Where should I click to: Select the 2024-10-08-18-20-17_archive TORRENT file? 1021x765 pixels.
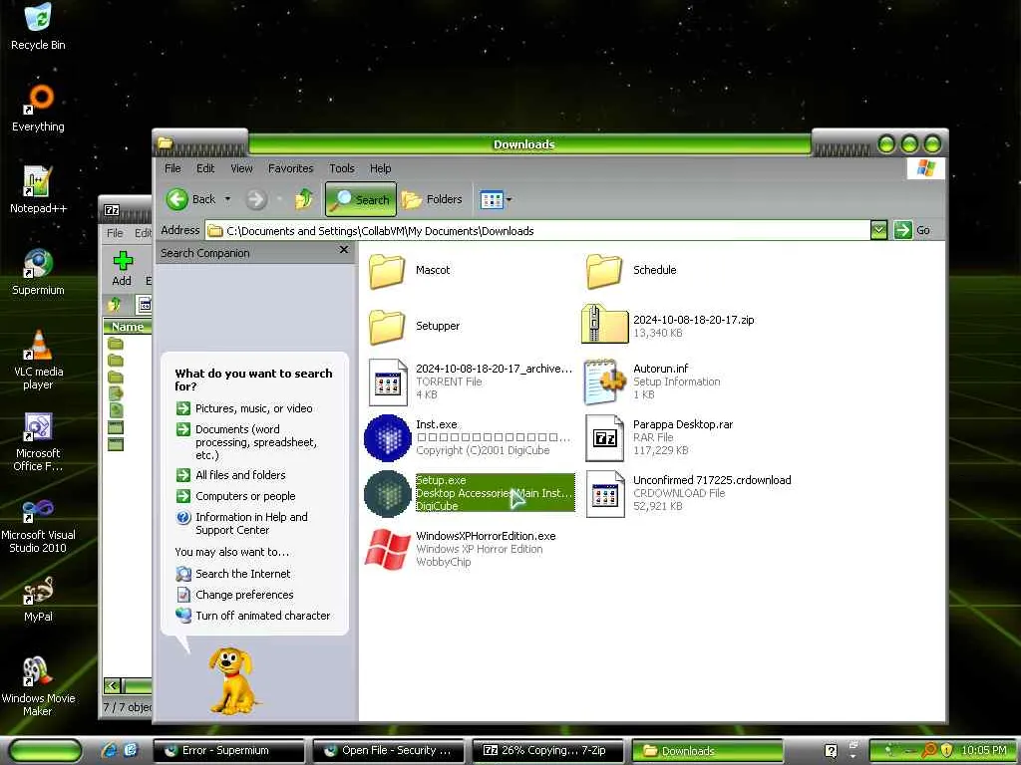pos(471,382)
